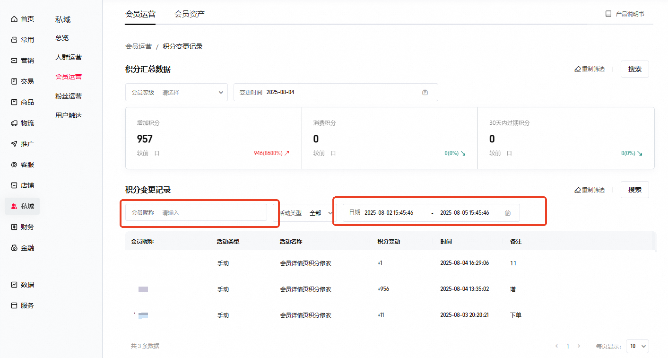This screenshot has height=358, width=668.
Task: Go to next page arrow
Action: (x=579, y=346)
